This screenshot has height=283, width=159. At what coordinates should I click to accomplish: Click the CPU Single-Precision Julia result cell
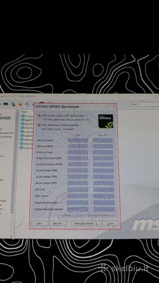point(104,203)
